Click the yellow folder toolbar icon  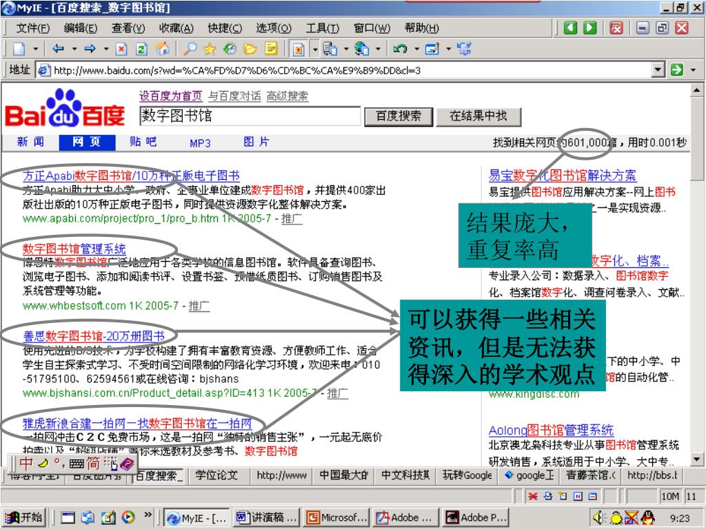250,49
